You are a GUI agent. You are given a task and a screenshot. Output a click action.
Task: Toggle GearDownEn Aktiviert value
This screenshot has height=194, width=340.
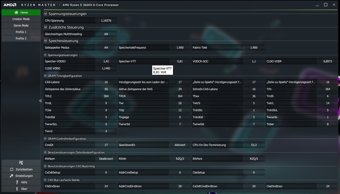coord(180,145)
